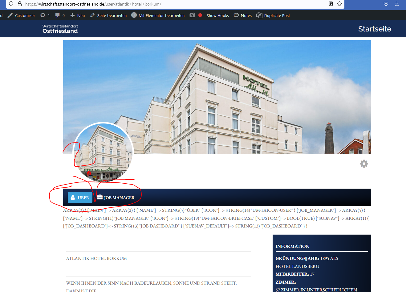Click Duplicate Post in admin bar
Viewport: 406px width, 292px height.
coord(273,15)
